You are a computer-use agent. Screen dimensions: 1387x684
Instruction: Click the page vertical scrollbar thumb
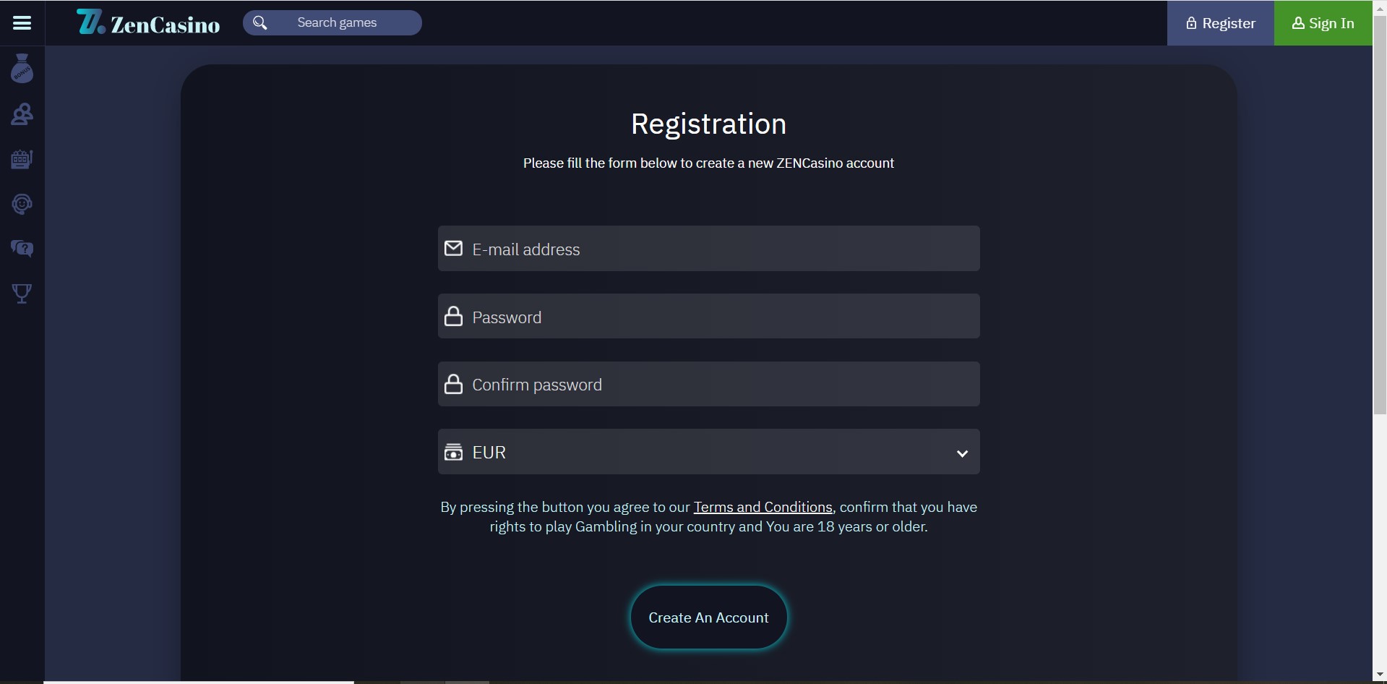click(x=1379, y=217)
